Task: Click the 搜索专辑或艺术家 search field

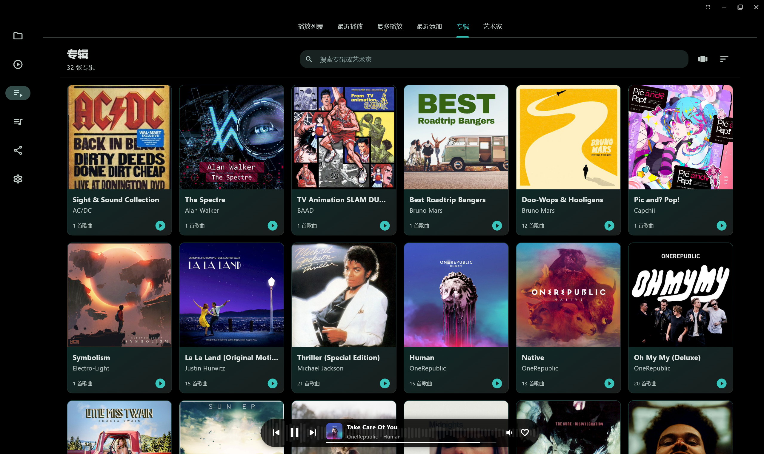Action: [494, 59]
